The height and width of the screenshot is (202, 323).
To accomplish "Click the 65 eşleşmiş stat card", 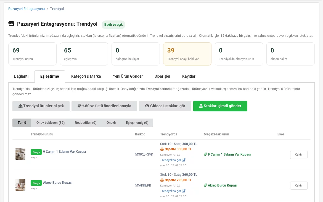I will pos(84,54).
